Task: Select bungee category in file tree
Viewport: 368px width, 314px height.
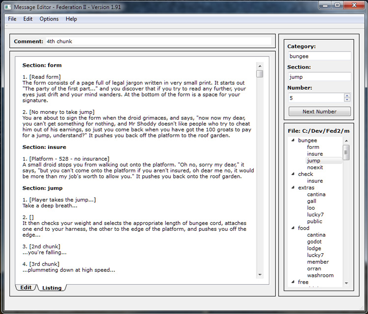Action: (x=308, y=141)
